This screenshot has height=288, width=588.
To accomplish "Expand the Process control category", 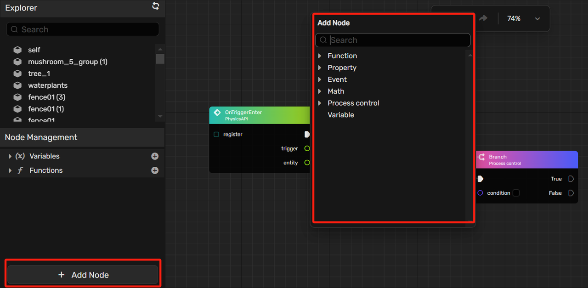I will (320, 103).
